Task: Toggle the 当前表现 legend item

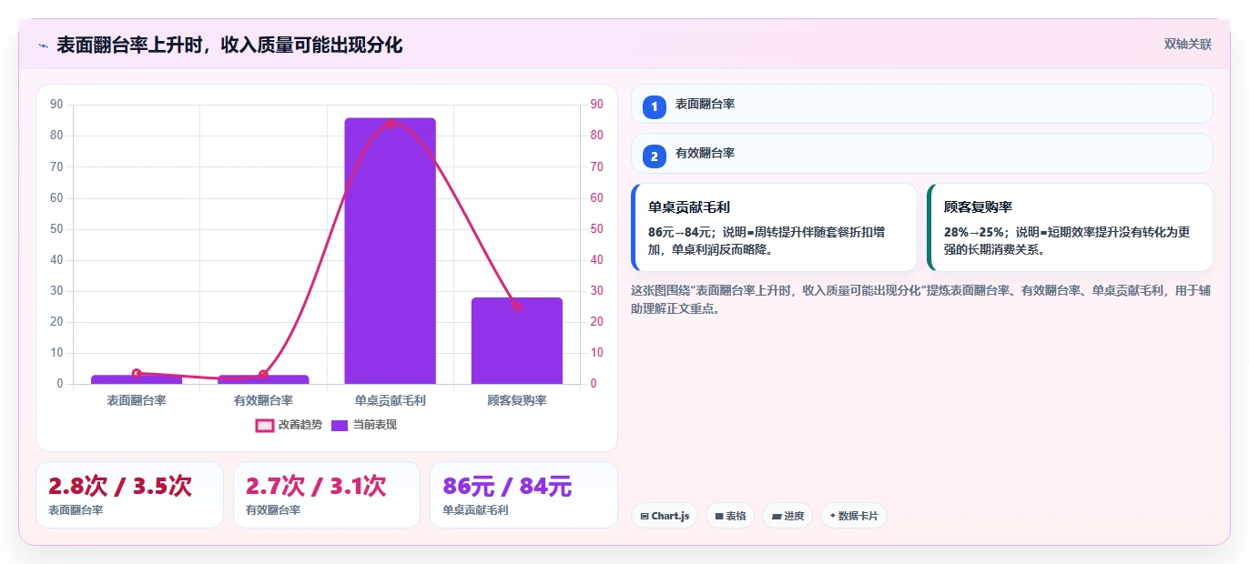Action: click(364, 425)
